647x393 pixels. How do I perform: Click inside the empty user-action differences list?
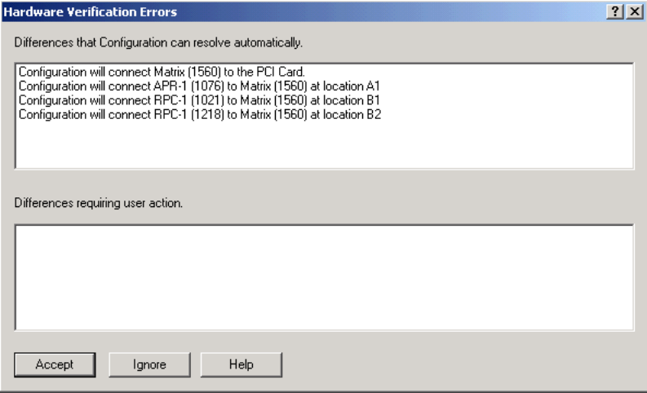click(324, 277)
